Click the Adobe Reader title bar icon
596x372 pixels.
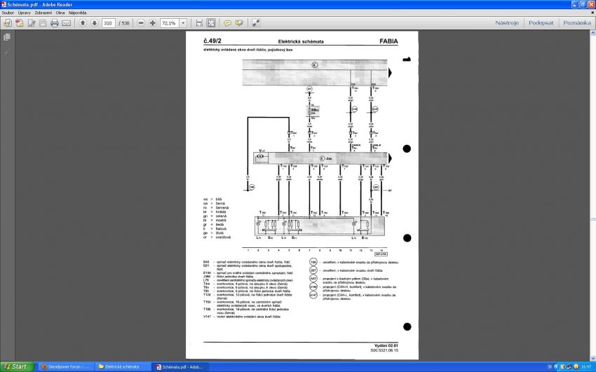pos(4,5)
